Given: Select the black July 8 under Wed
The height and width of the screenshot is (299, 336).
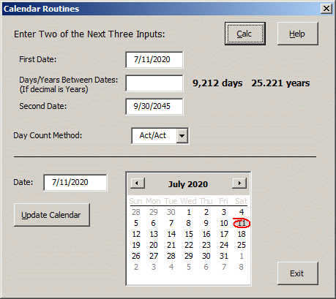Looking at the screenshot, I should coord(189,223).
